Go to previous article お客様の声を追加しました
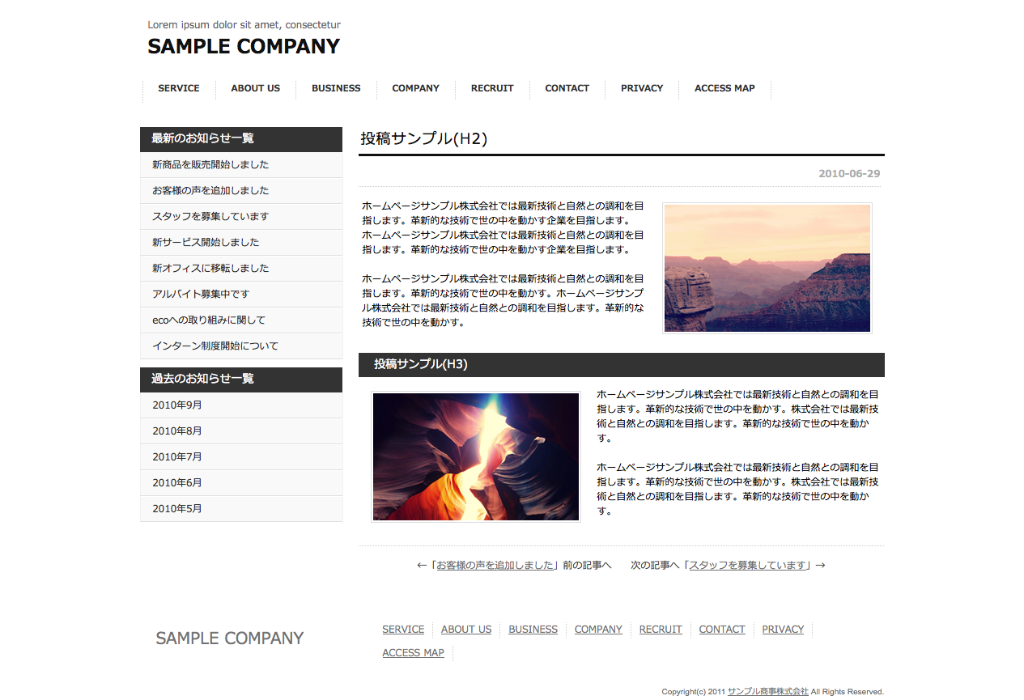Image resolution: width=1024 pixels, height=700 pixels. pyautogui.click(x=495, y=566)
